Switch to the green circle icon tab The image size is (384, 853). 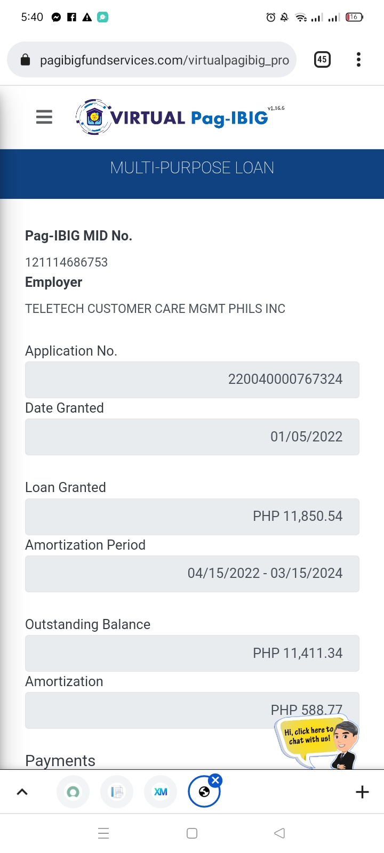coord(73,792)
